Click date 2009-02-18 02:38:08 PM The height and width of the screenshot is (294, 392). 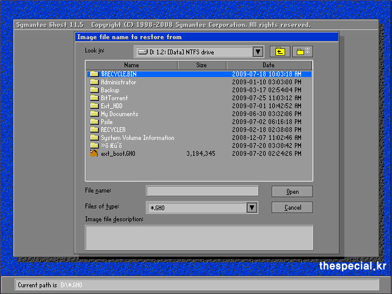pos(267,130)
